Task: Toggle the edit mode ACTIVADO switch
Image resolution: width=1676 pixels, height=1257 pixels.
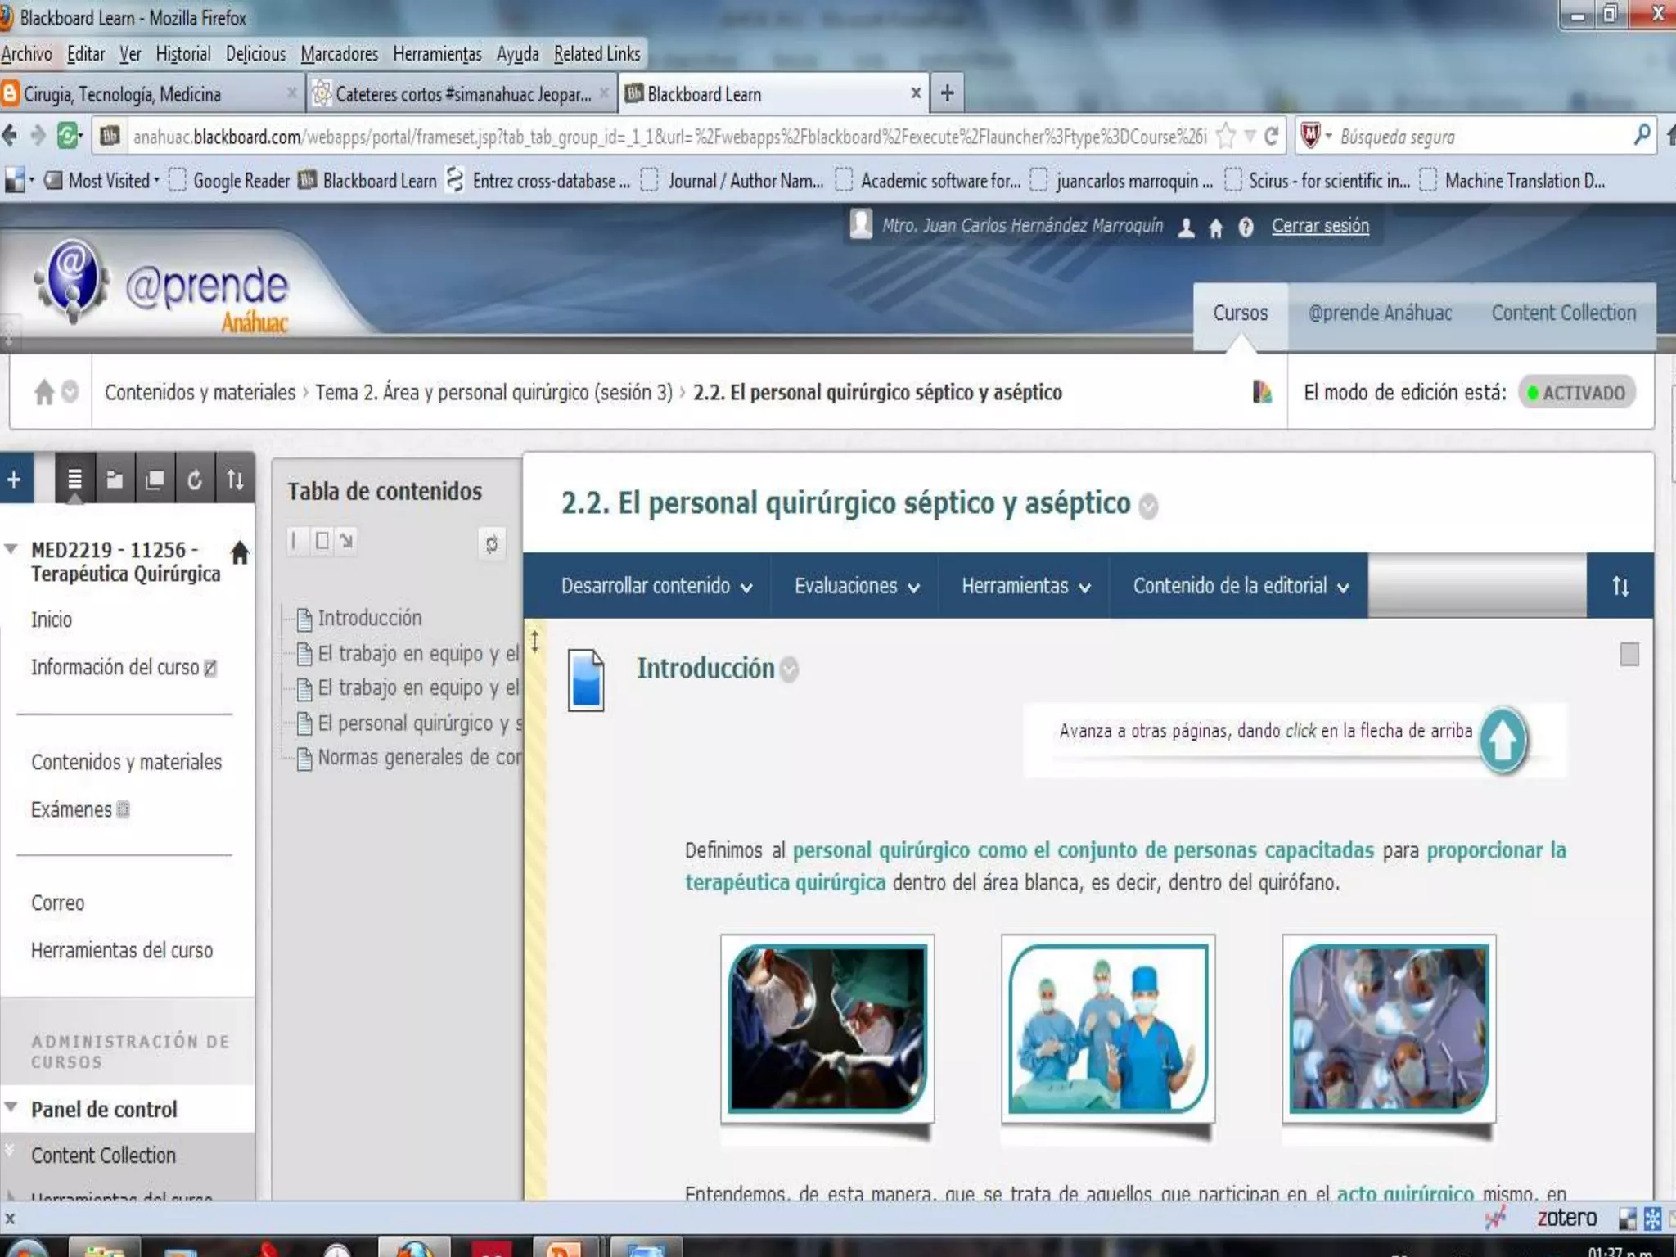Action: [x=1576, y=393]
